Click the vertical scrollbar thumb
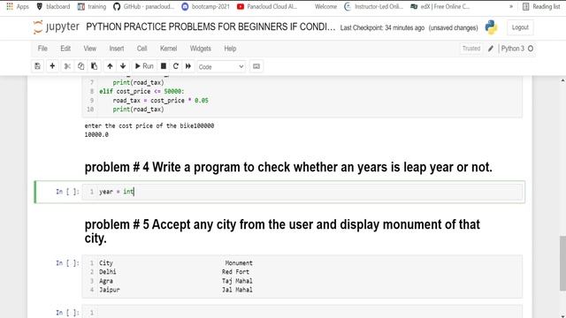 [x=562, y=263]
